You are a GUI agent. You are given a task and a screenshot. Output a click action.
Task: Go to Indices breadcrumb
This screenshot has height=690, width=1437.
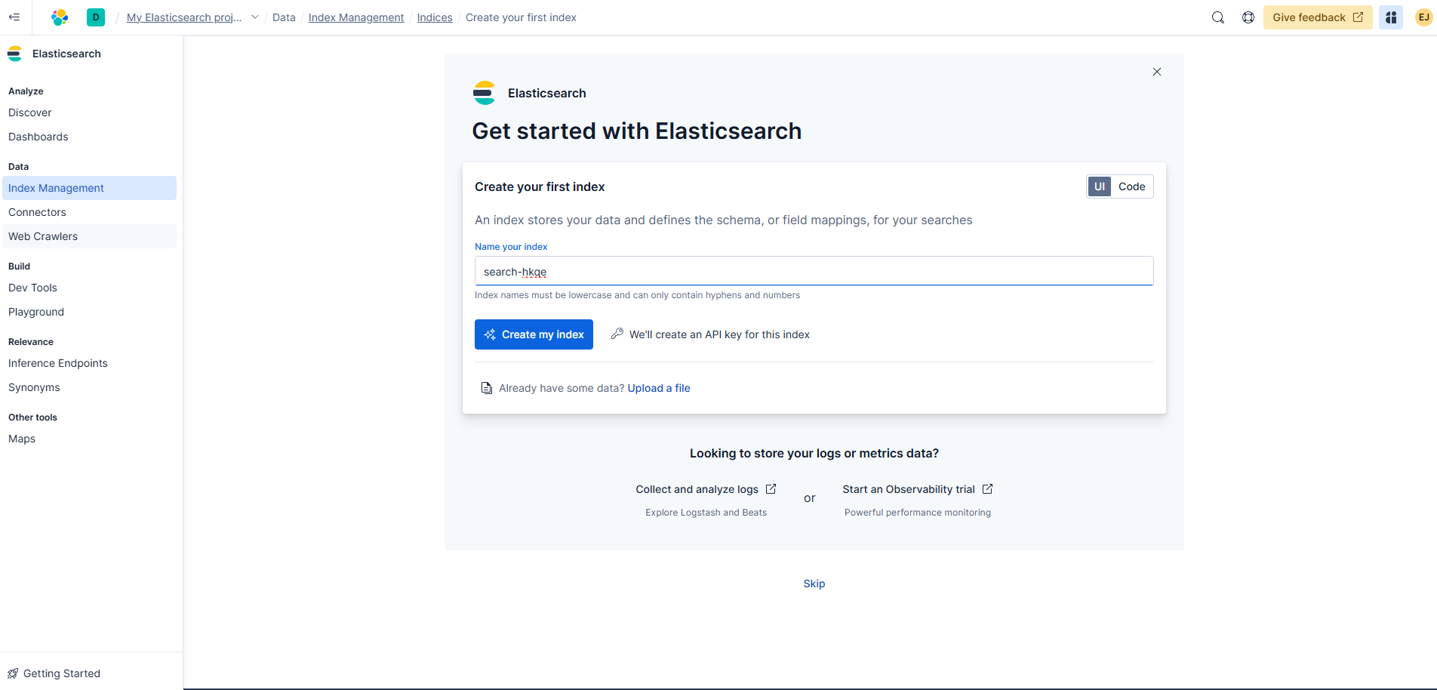[x=435, y=17]
